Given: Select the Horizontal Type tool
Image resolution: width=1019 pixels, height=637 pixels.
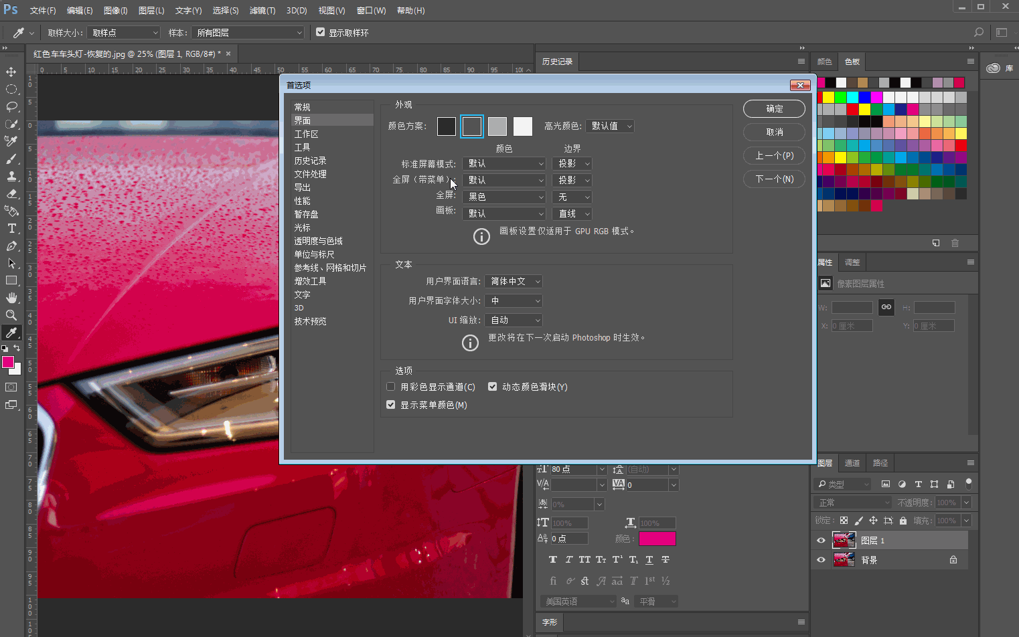Looking at the screenshot, I should click(11, 228).
